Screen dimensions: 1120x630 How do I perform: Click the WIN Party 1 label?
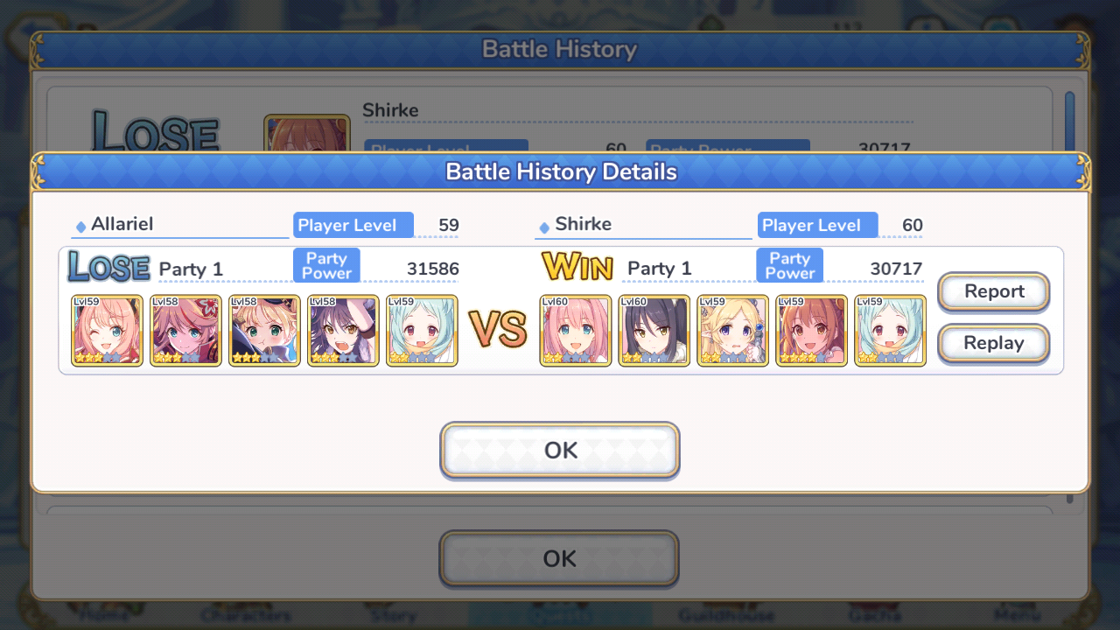click(660, 269)
